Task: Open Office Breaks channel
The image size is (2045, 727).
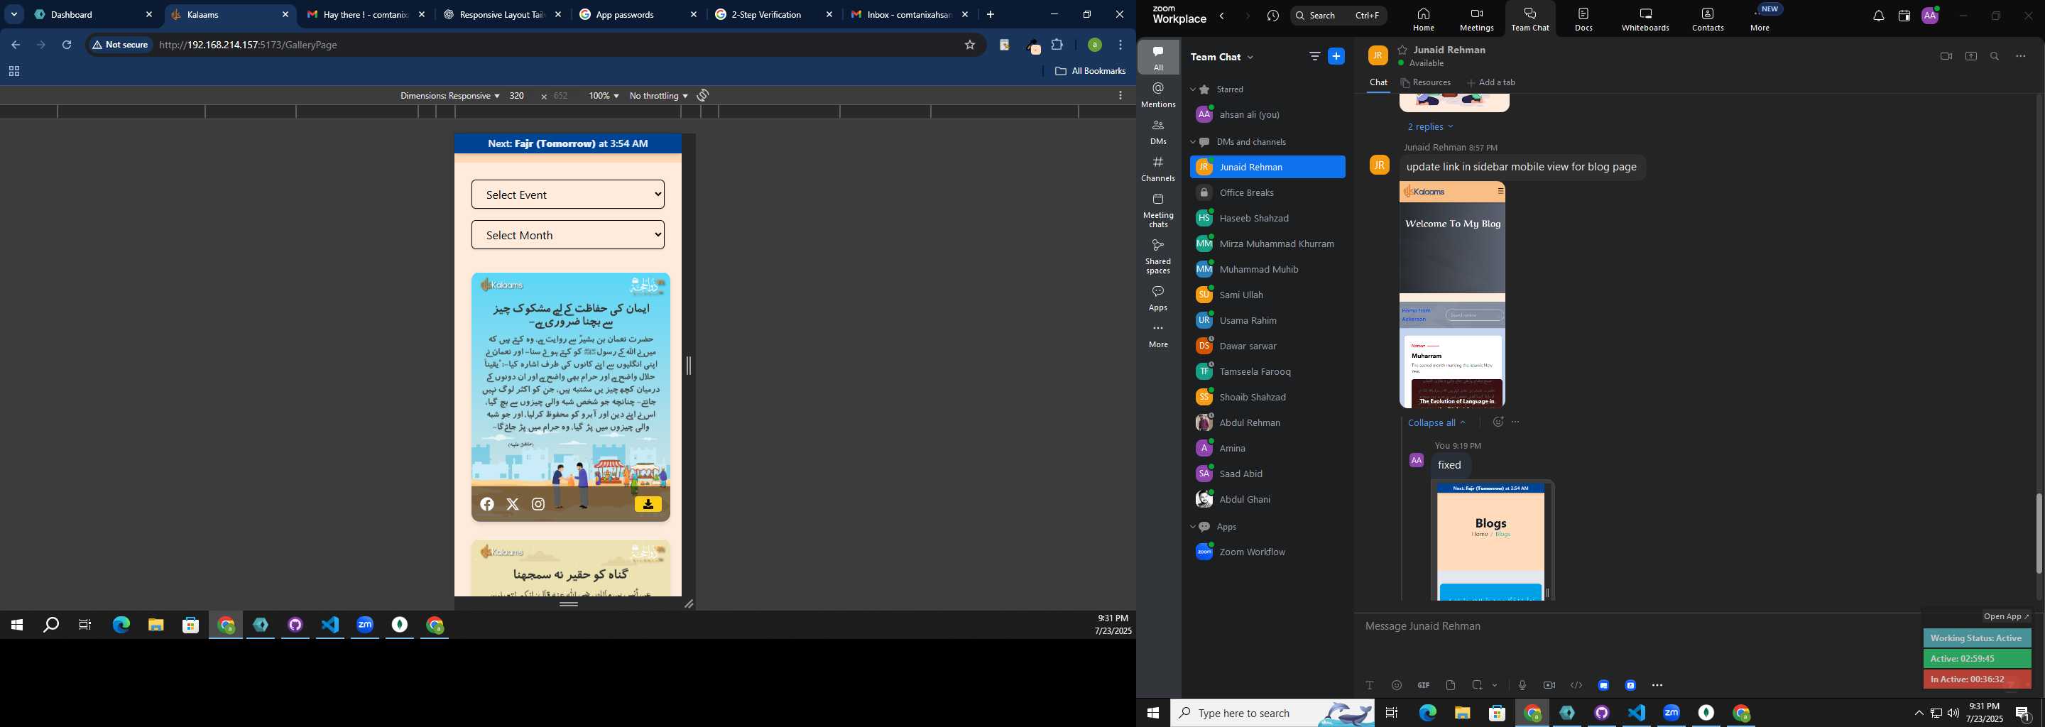Action: pyautogui.click(x=1267, y=193)
